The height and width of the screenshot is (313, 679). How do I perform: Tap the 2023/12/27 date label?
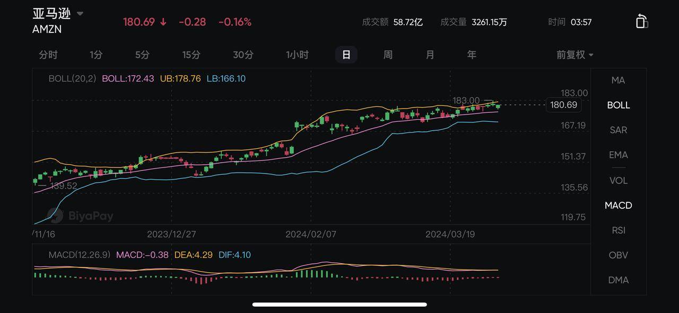(x=171, y=234)
